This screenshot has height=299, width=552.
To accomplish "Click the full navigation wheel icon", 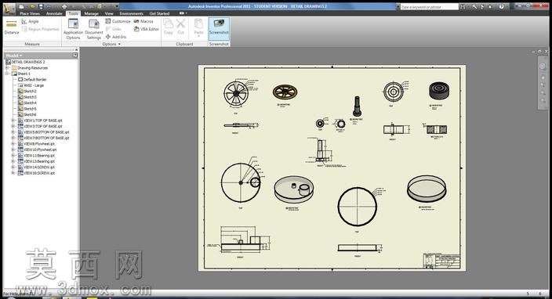I will pos(543,67).
